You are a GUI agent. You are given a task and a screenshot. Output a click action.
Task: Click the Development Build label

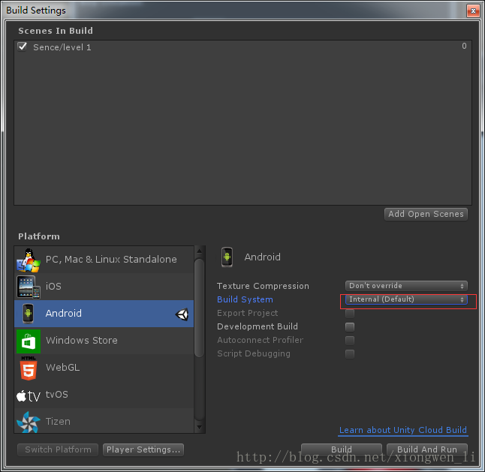pyautogui.click(x=258, y=326)
